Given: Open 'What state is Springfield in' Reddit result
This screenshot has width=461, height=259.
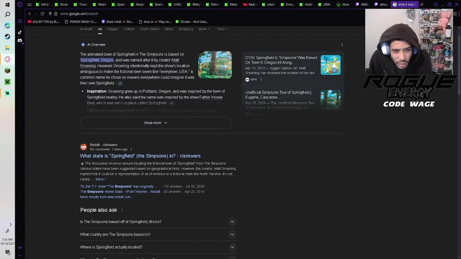Looking at the screenshot, I should point(140,156).
